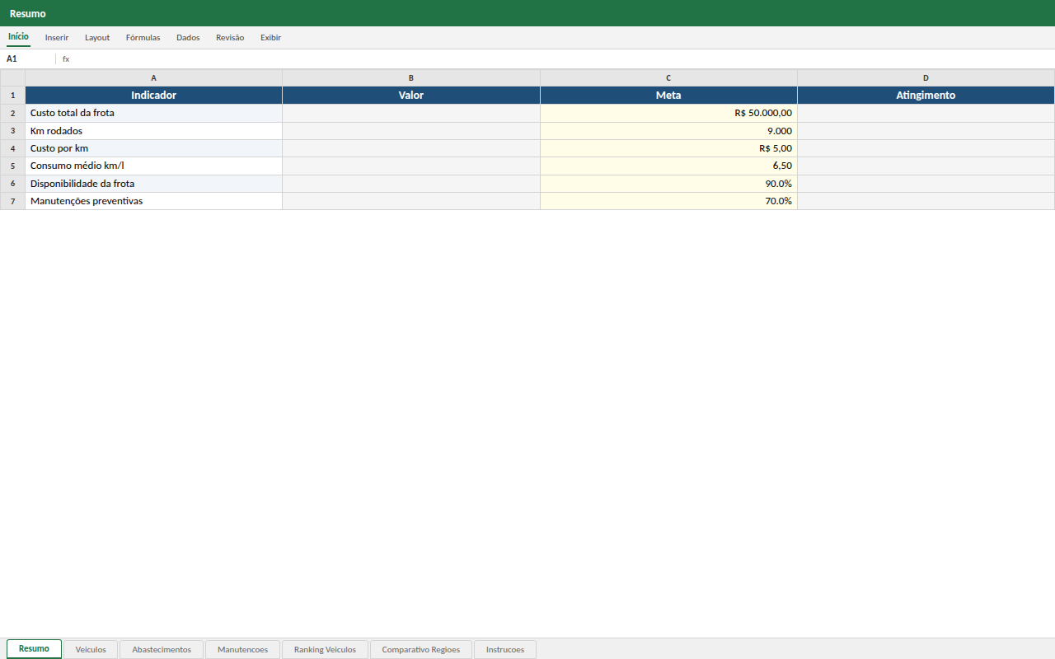Open the Início ribbon tab
The height and width of the screenshot is (659, 1055).
tap(18, 37)
